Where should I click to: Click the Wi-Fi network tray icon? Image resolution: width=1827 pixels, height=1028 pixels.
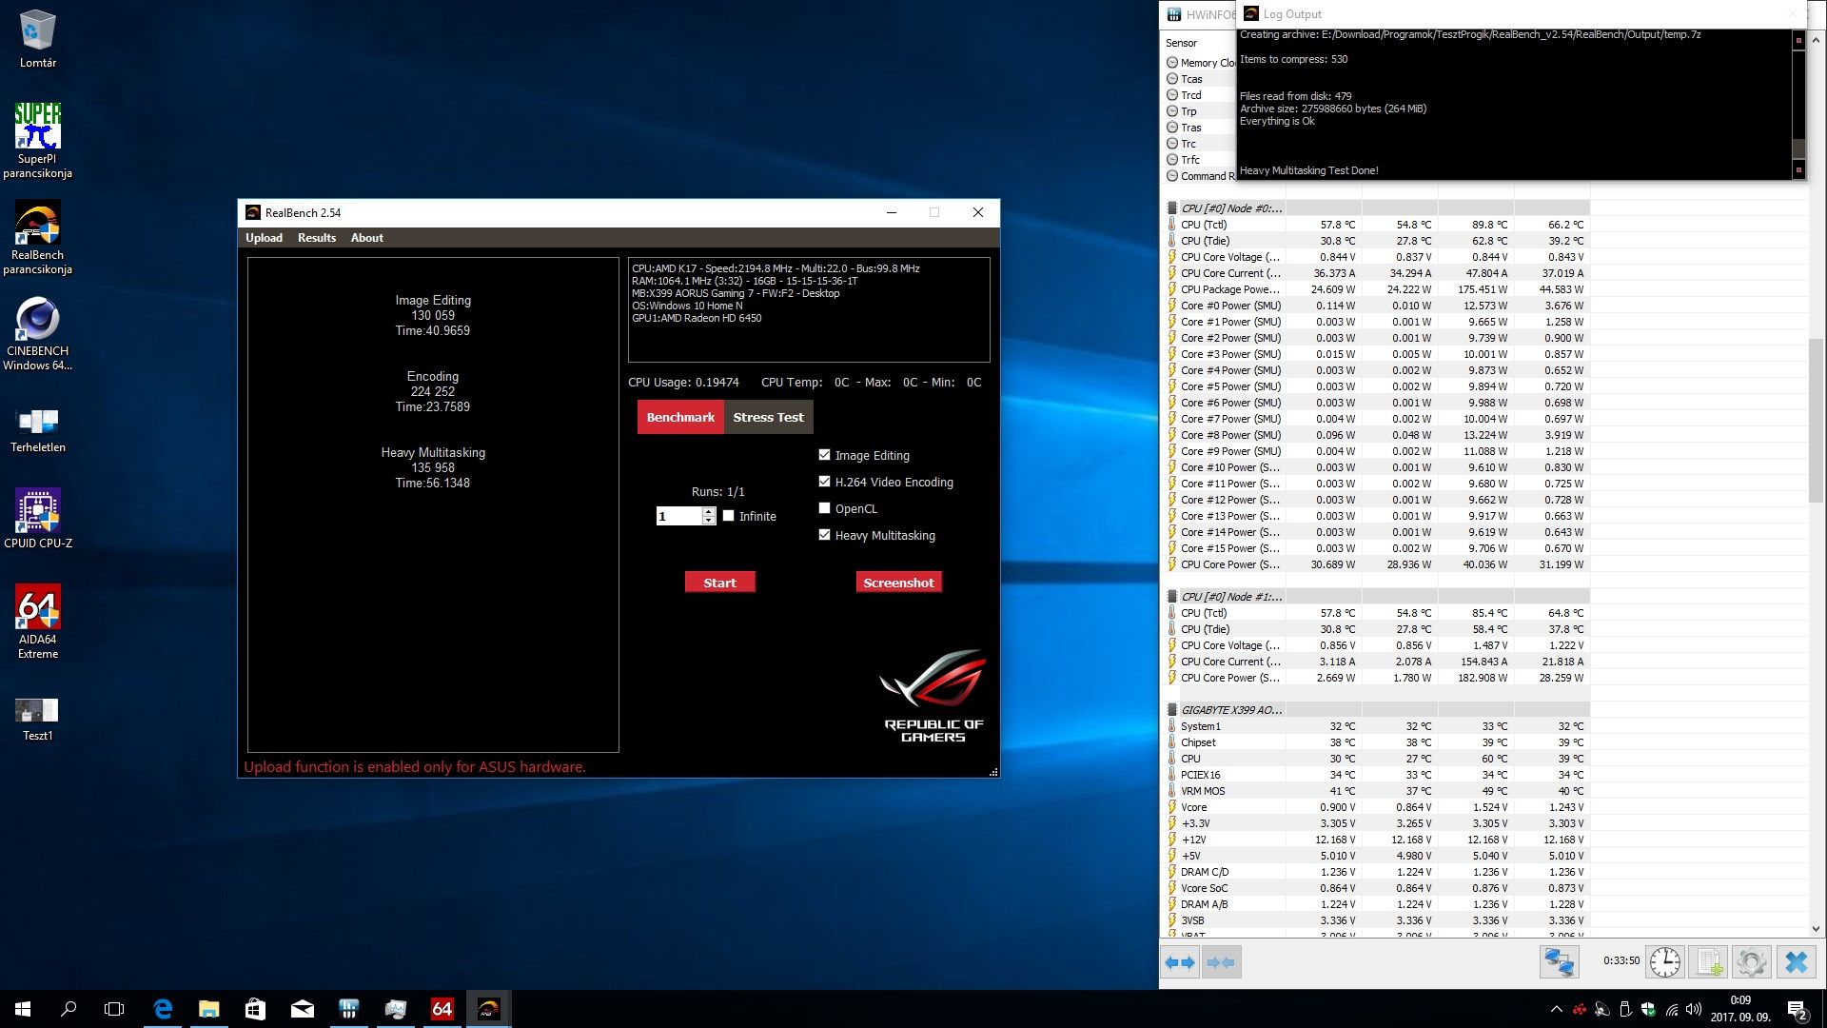[1671, 1009]
